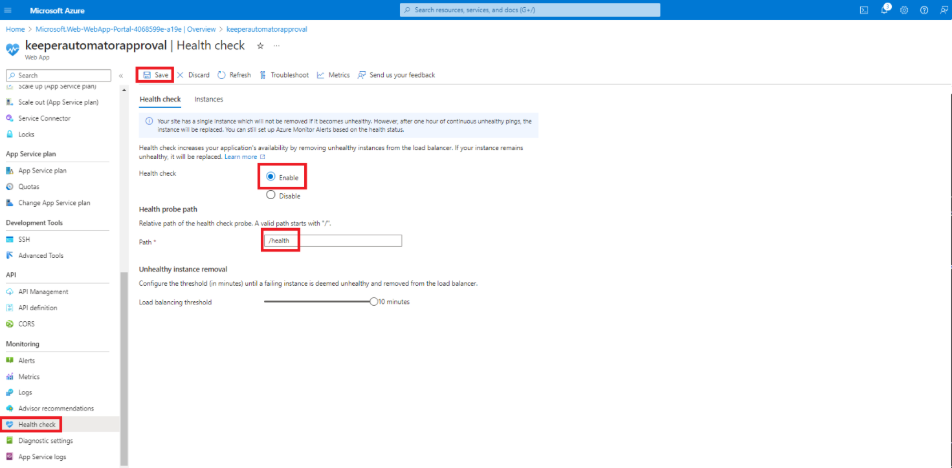The height and width of the screenshot is (468, 952).
Task: Open Cloud Shell from top bar
Action: [863, 10]
